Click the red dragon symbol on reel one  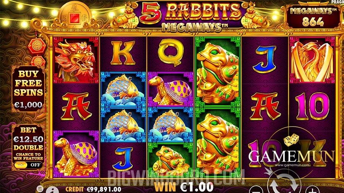click(x=76, y=60)
